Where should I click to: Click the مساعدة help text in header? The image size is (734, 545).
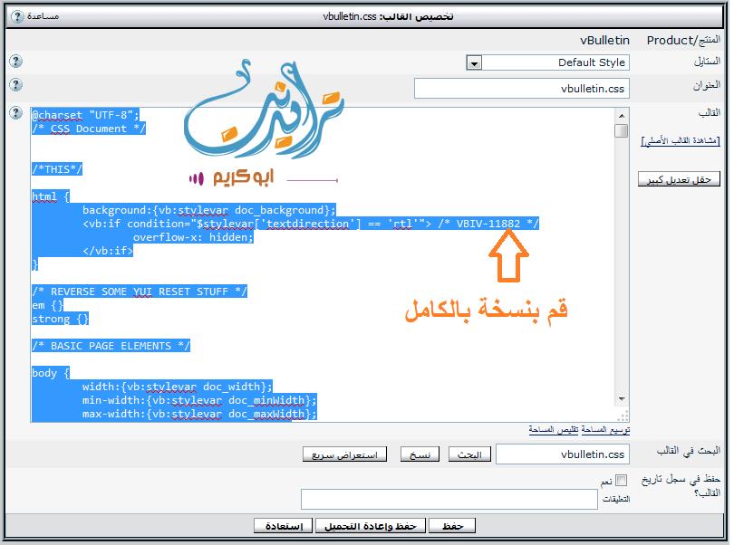pos(43,16)
